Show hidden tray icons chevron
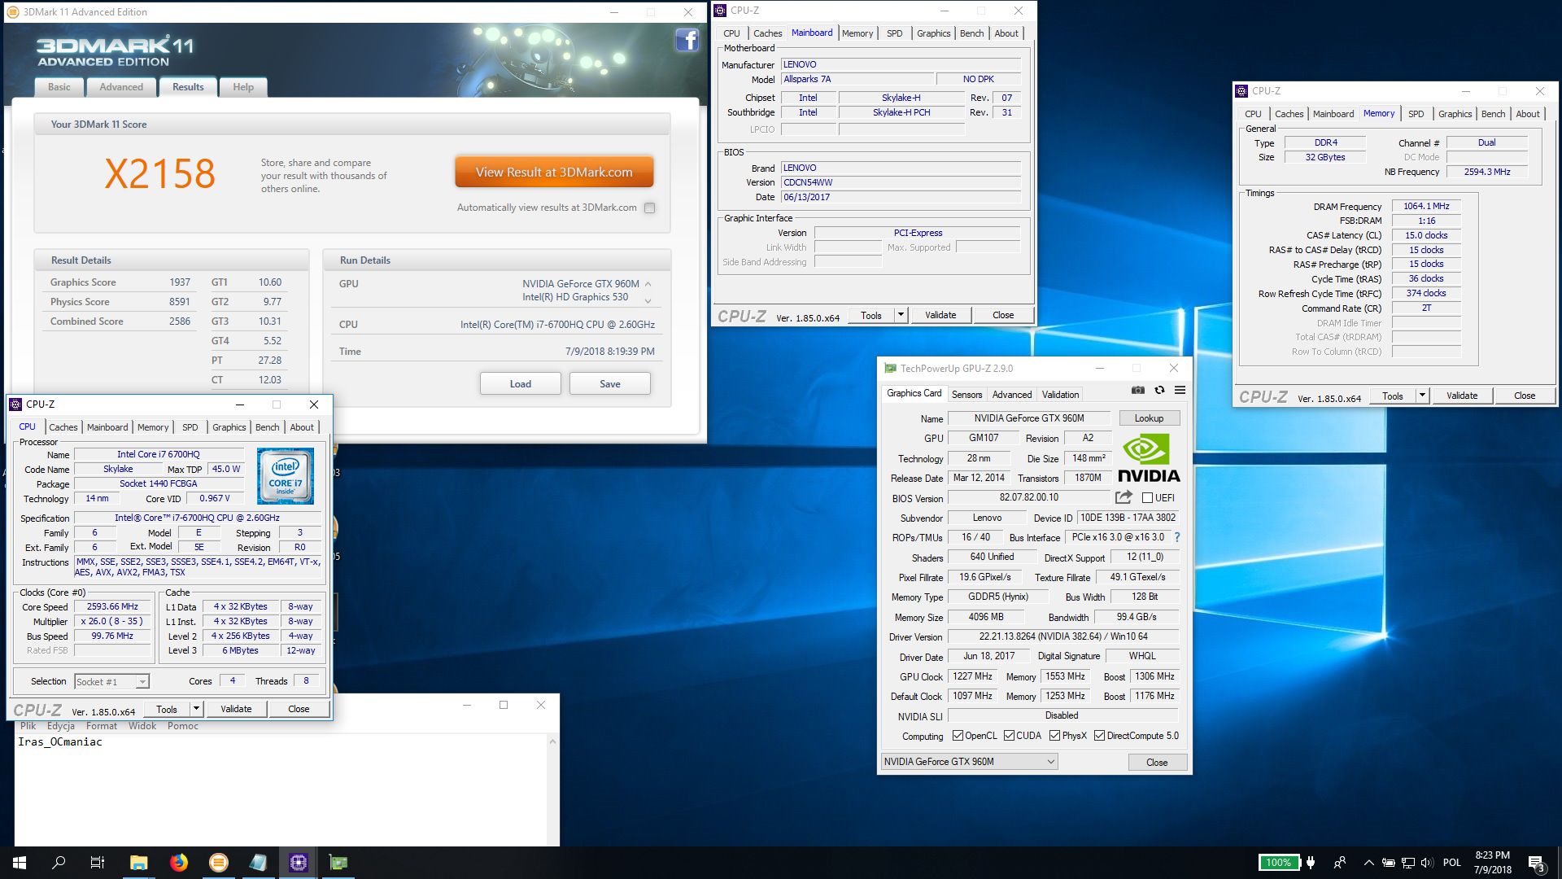The image size is (1562, 879). click(x=1368, y=863)
